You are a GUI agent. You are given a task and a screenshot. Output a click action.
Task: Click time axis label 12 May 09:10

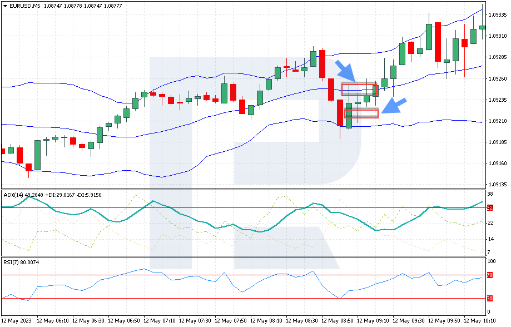click(373, 321)
